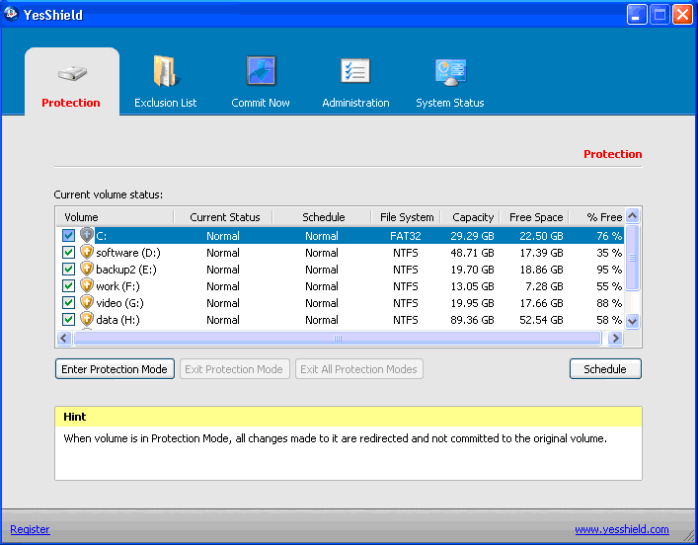Click the FAT32 file system cell
Image resolution: width=698 pixels, height=545 pixels.
tap(406, 236)
